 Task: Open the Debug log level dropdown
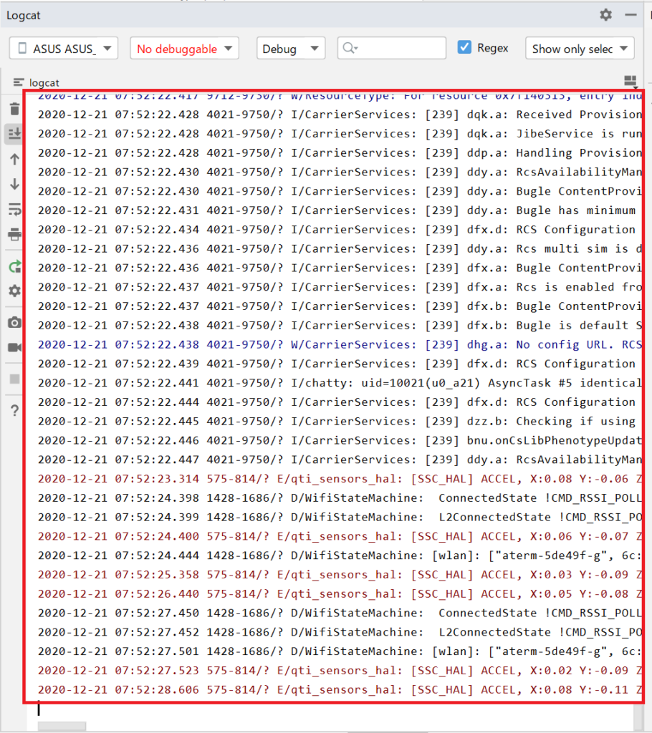coord(291,48)
